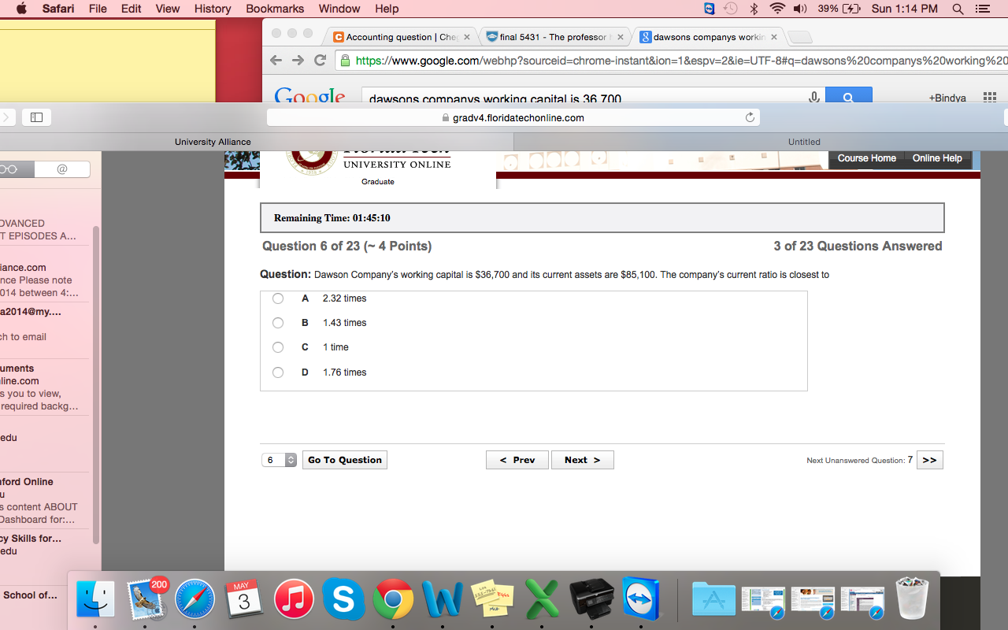Increment the question number stepper
Viewport: 1008px width, 630px height.
(x=290, y=456)
